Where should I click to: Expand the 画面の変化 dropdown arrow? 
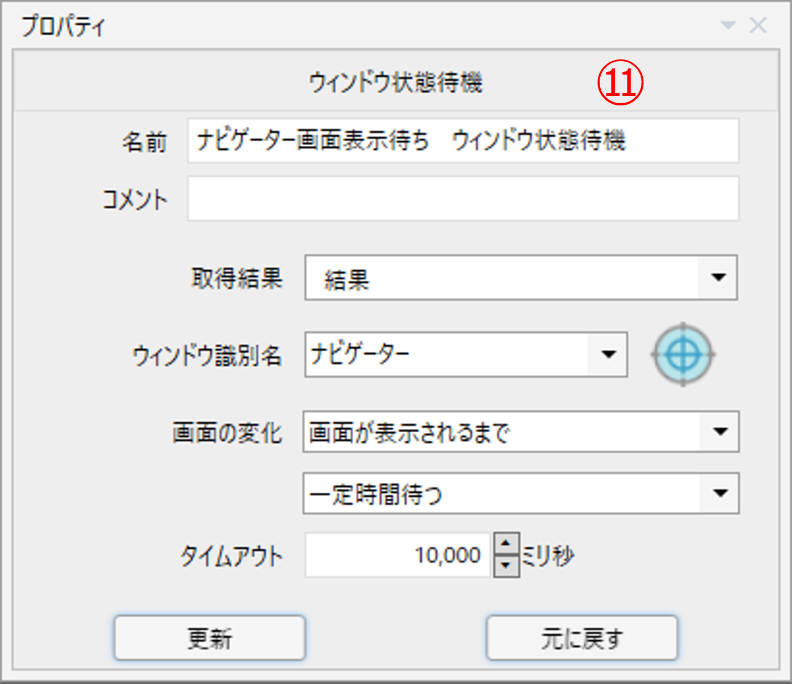pos(720,432)
